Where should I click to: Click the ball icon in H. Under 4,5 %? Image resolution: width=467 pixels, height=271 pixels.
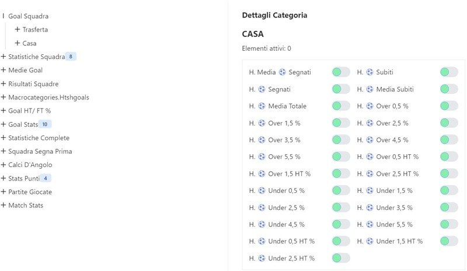[262, 224]
